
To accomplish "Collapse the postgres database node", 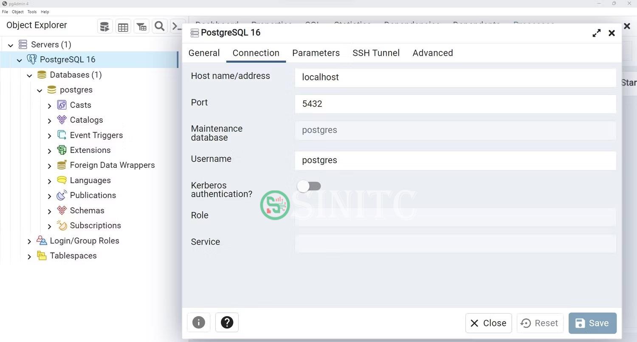I will click(x=39, y=90).
